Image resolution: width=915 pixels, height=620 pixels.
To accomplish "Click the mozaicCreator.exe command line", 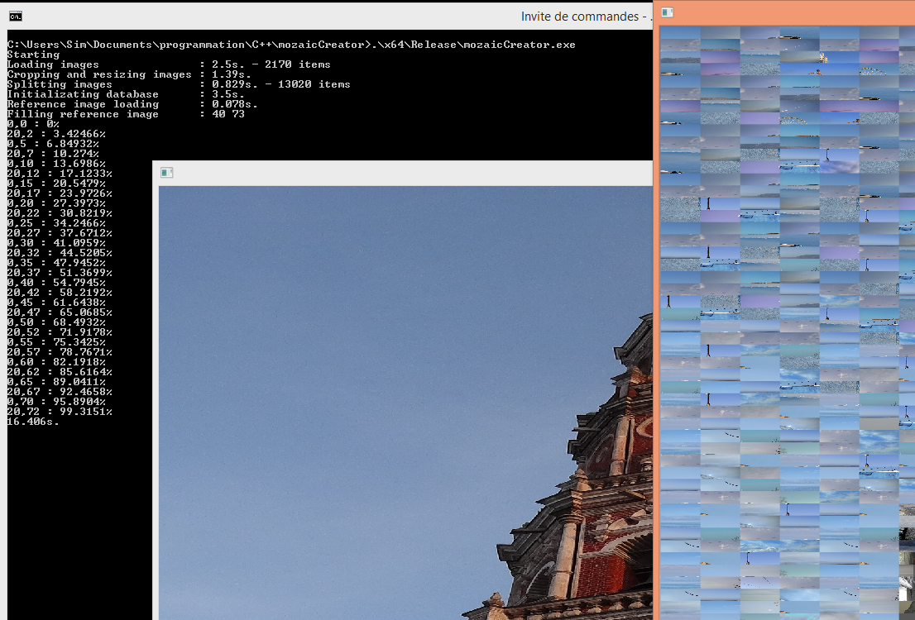I will (291, 45).
